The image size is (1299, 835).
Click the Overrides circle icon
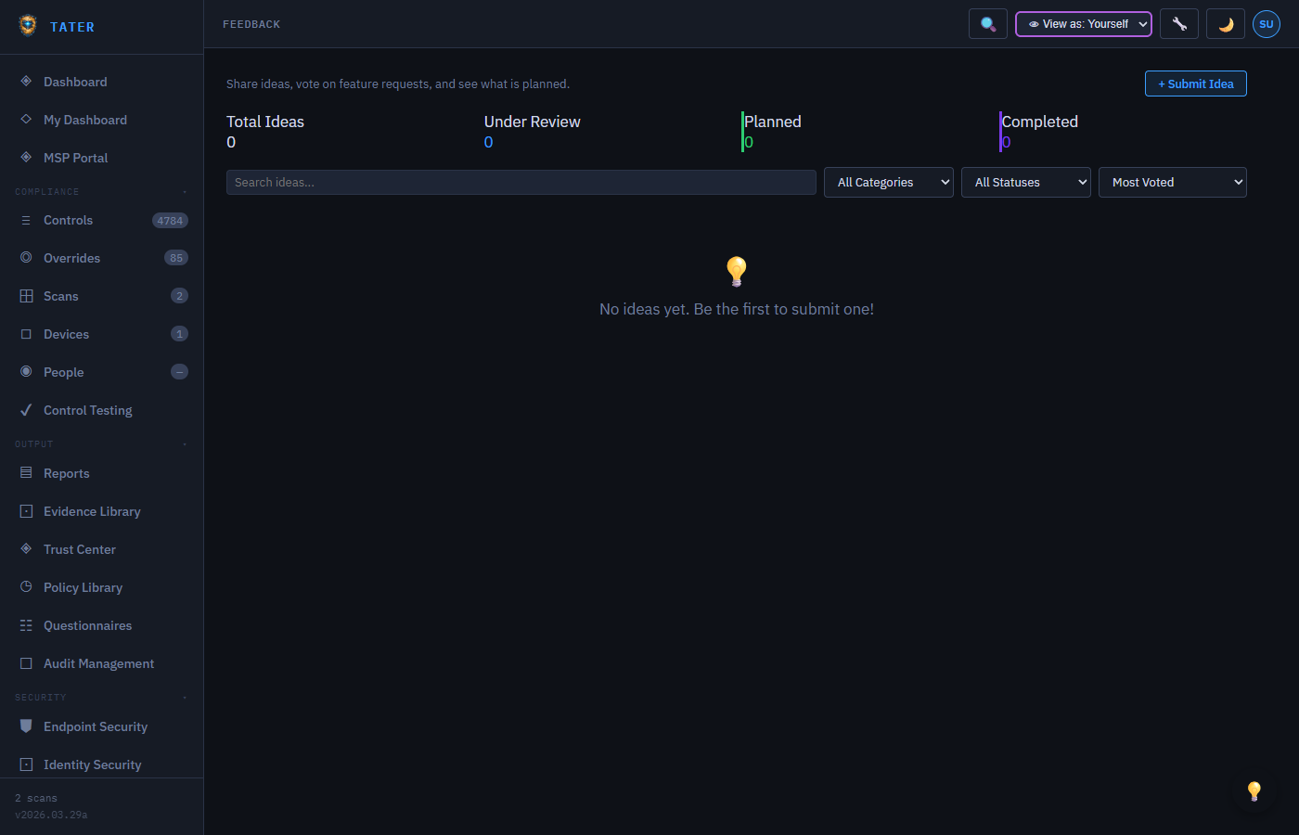point(26,258)
